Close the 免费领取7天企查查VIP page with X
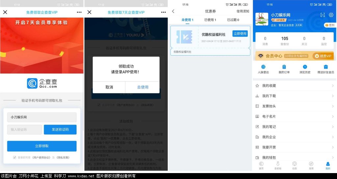The height and width of the screenshot is (179, 337). [x=90, y=12]
